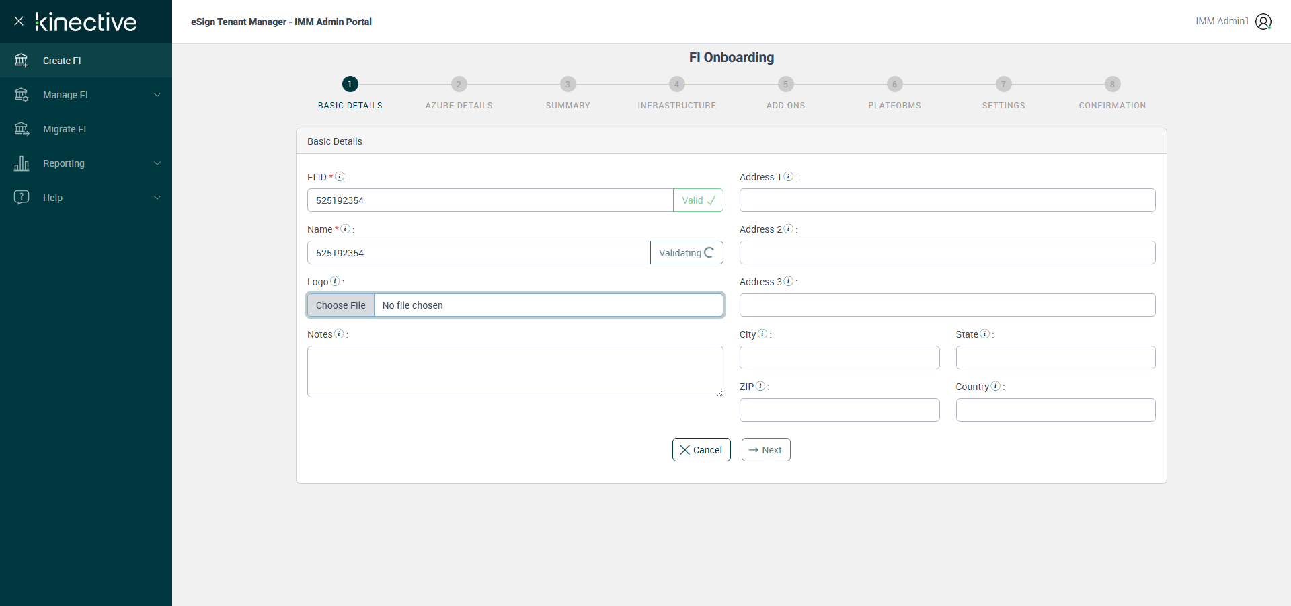The image size is (1291, 606).
Task: Focus the Notes text area
Action: pos(515,372)
